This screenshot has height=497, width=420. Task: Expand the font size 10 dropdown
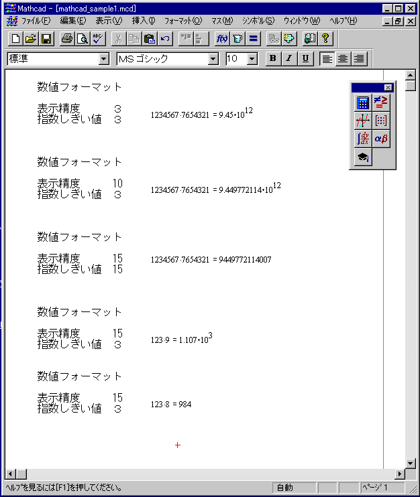tap(252, 59)
